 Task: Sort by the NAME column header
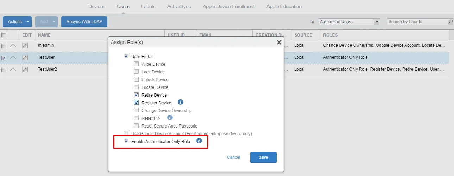44,35
